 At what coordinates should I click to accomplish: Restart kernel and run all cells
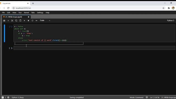(x=37, y=21)
